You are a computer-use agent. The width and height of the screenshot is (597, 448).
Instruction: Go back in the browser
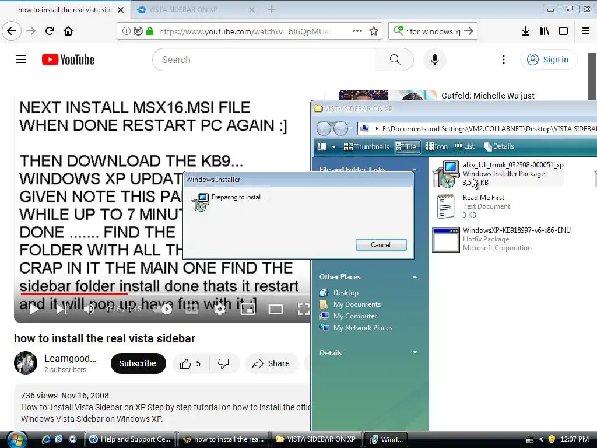pos(12,31)
